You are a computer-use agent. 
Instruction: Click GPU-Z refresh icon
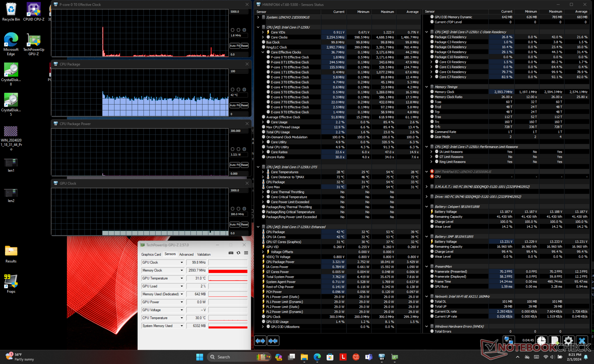point(239,253)
